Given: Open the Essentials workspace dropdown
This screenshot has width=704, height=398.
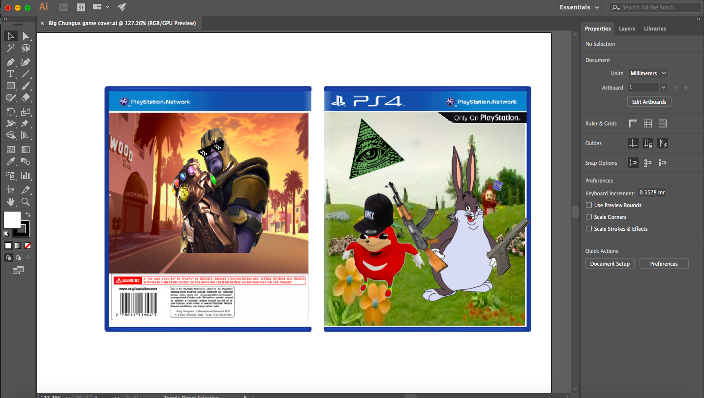Looking at the screenshot, I should point(579,7).
